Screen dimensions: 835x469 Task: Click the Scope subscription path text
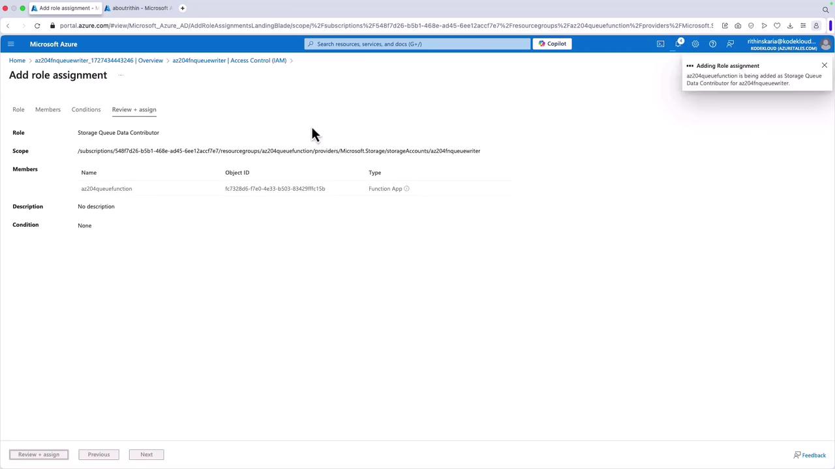[x=279, y=151]
